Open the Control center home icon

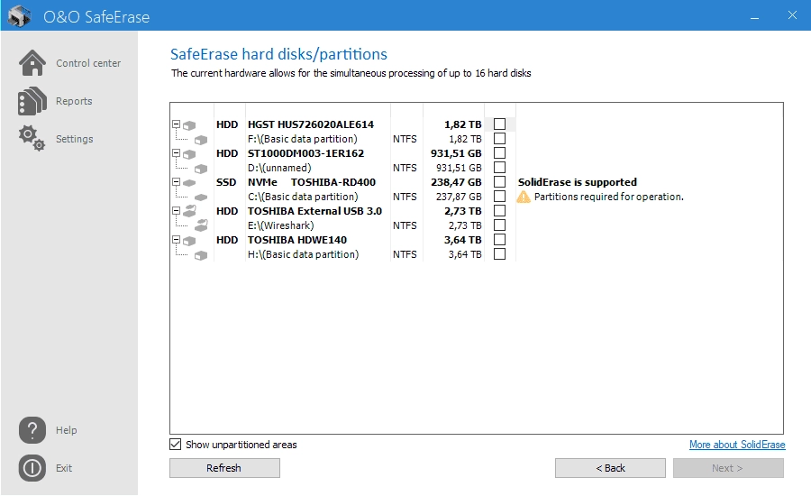(32, 63)
